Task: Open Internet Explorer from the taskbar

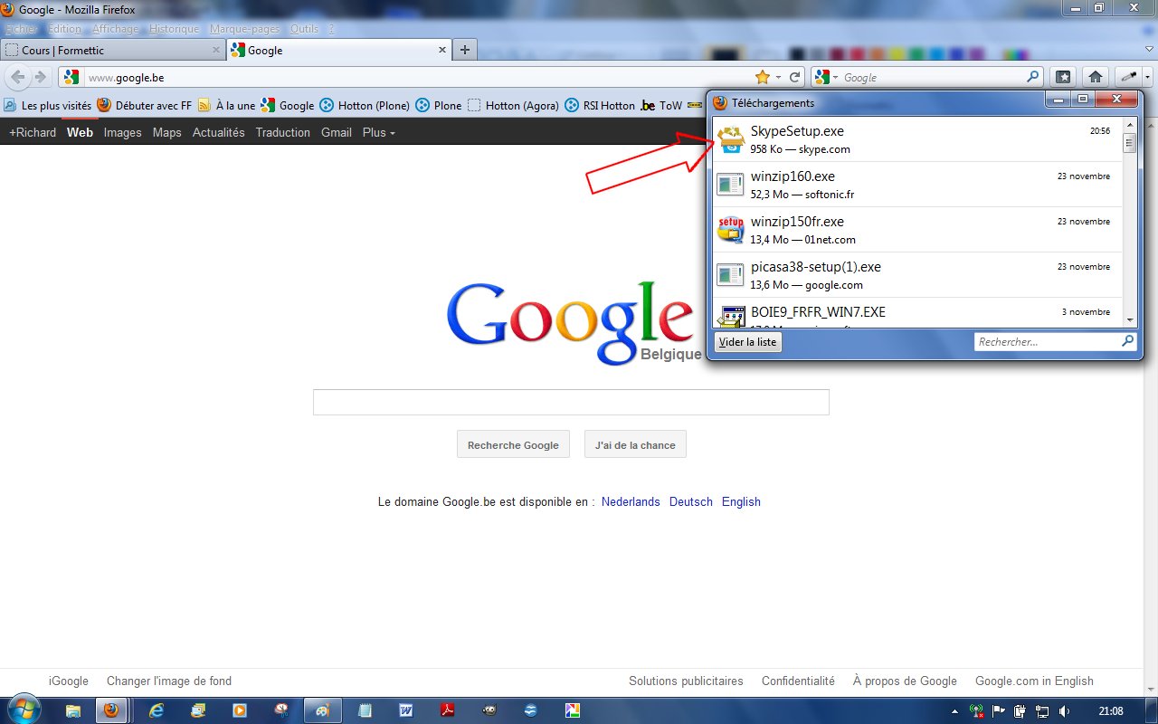Action: point(155,710)
